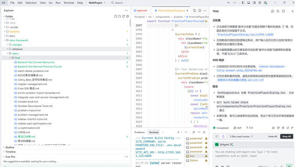Switch to the Terminal tab
Screen dimensions: 295x167
153,132
